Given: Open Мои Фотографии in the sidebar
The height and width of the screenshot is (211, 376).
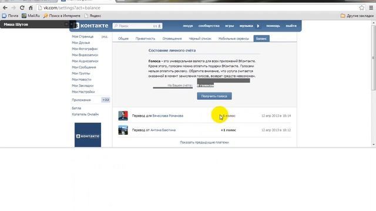Looking at the screenshot, I should (x=85, y=49).
